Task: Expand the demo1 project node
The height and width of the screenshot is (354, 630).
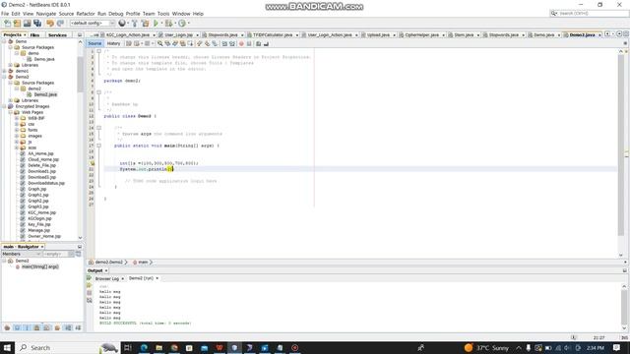Action: (x=4, y=71)
